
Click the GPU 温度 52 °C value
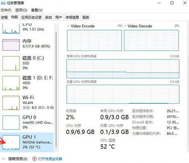107,147
